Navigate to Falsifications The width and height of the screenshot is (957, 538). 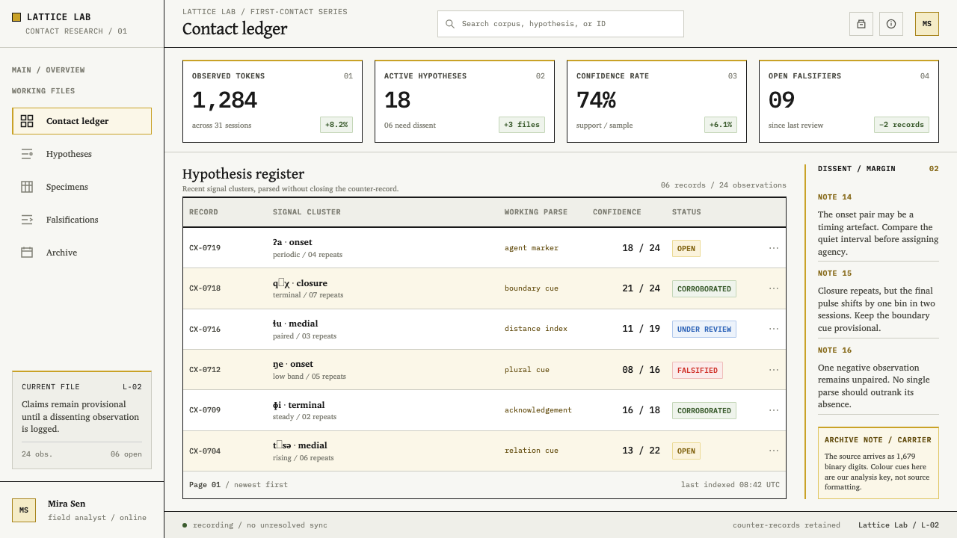click(x=82, y=220)
